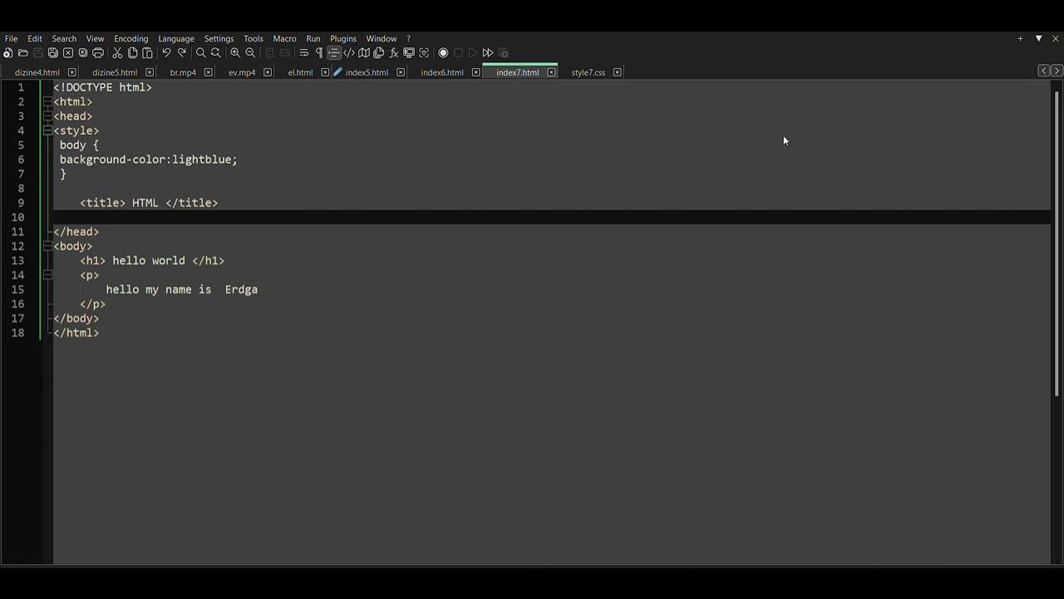The image size is (1064, 599).
Task: Close the index6.html tab
Action: coord(475,72)
